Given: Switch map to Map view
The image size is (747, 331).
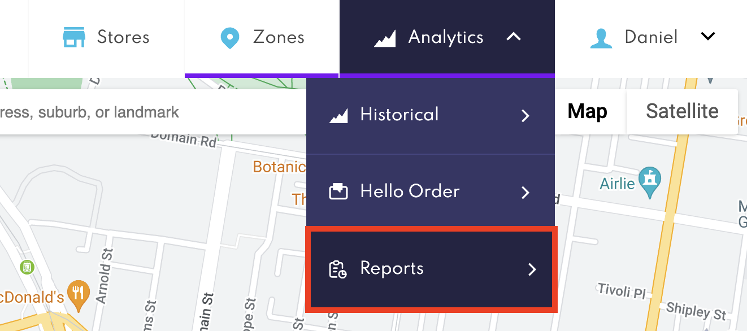Looking at the screenshot, I should point(588,111).
